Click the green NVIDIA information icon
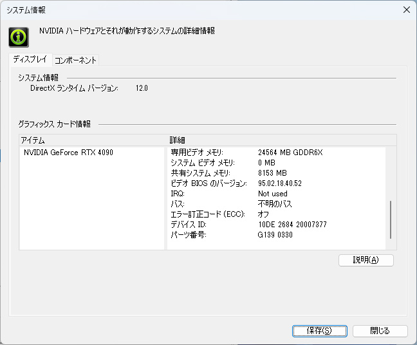Image resolution: width=417 pixels, height=345 pixels. [19, 37]
